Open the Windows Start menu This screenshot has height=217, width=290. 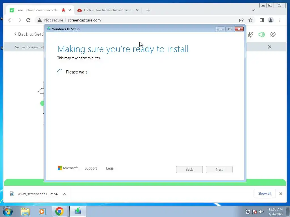[x=8, y=211]
